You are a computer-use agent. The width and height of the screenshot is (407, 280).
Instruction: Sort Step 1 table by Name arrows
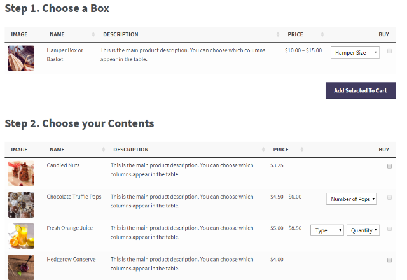93,34
